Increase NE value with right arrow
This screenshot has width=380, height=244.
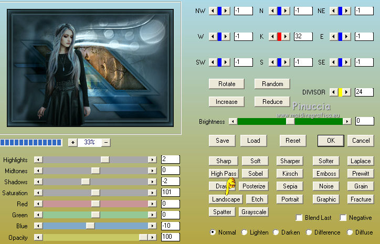coord(346,10)
